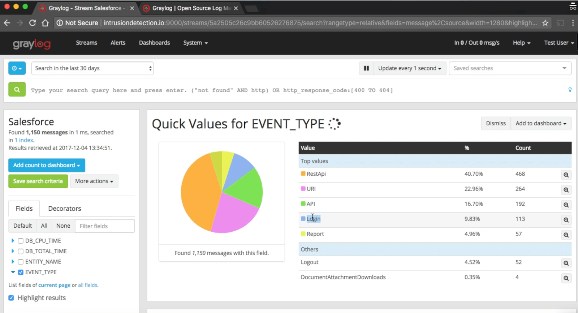Click the current page fields link
This screenshot has height=313, width=578.
coord(55,285)
